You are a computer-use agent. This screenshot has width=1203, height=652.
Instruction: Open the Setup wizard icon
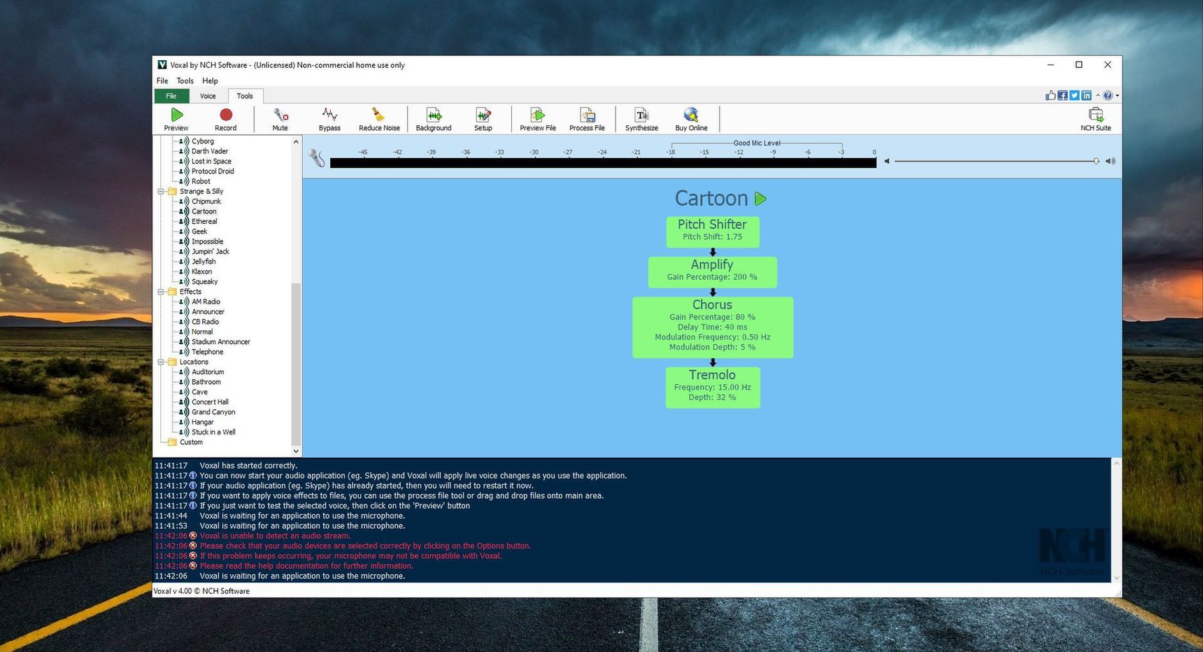click(x=483, y=119)
